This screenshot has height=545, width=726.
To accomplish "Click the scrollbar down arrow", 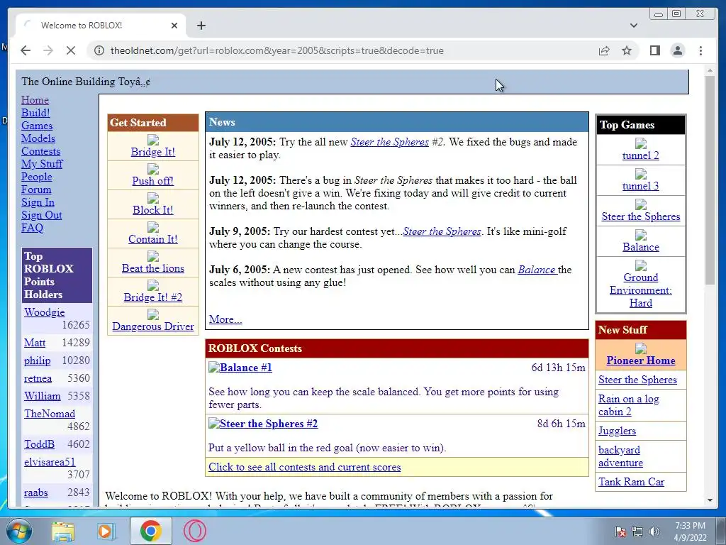I will (x=710, y=500).
